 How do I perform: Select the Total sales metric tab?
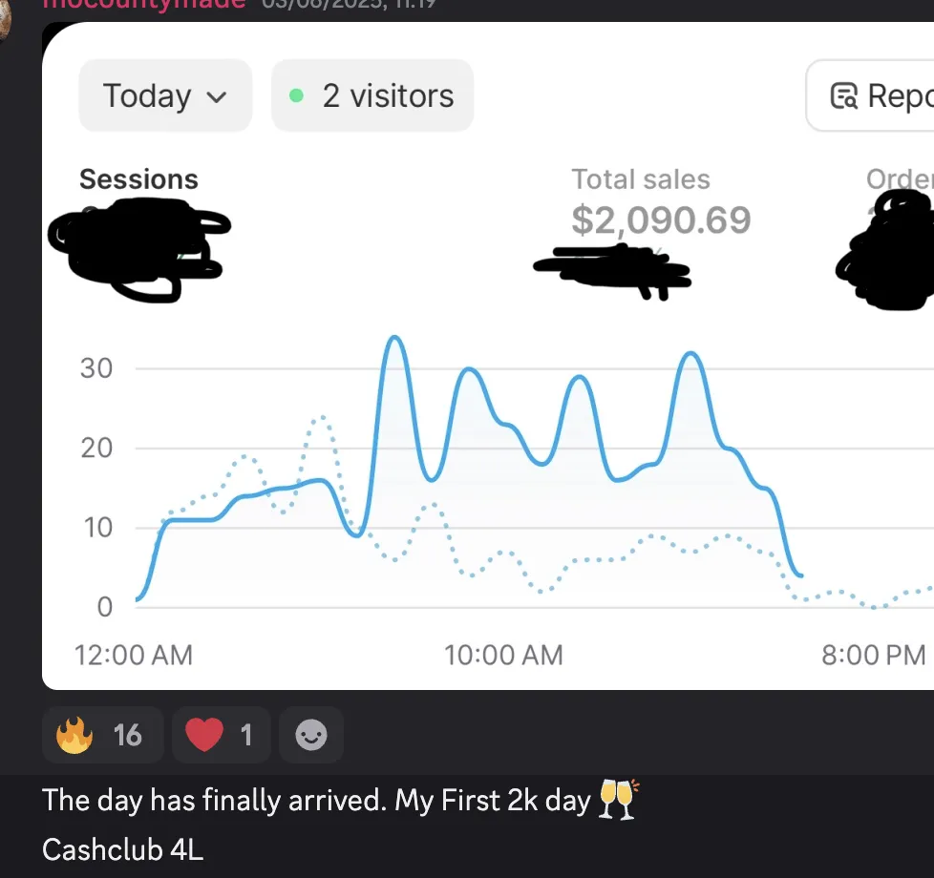click(x=641, y=179)
